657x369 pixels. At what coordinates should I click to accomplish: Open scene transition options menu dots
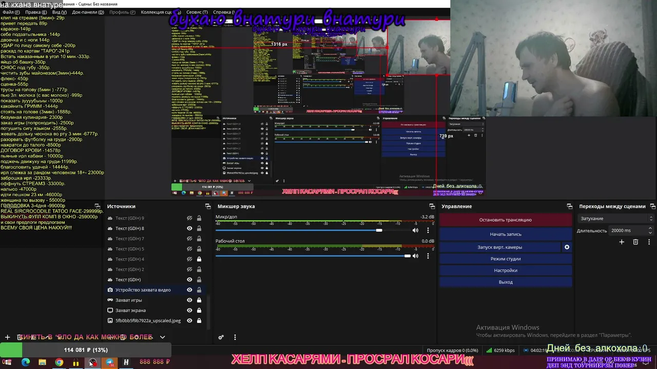tap(650, 242)
